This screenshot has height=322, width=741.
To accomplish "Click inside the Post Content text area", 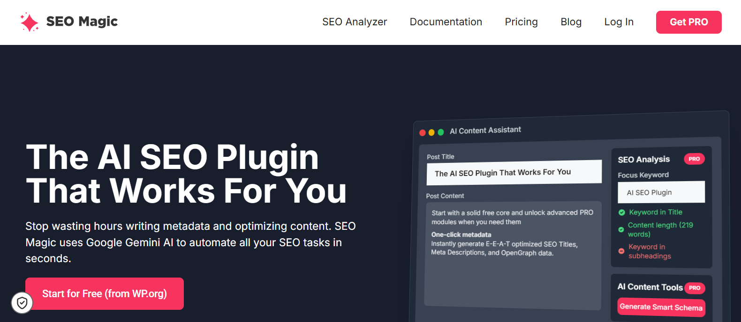I will [513, 256].
